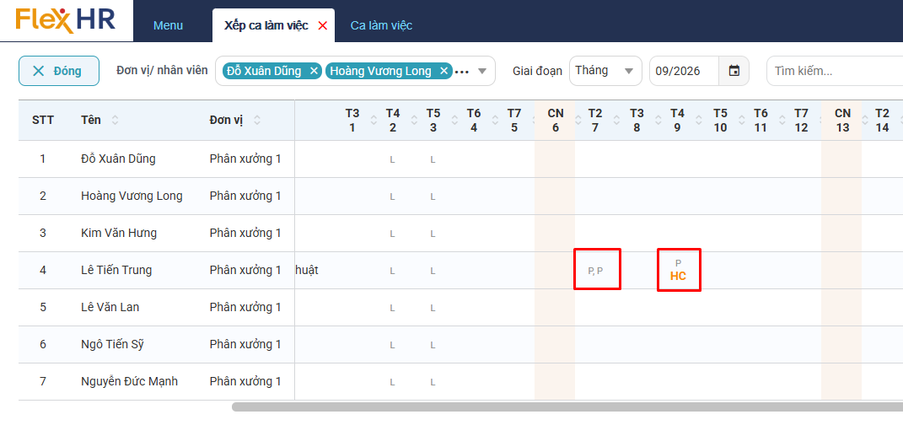Sort the T2 7 day column
This screenshot has width=903, height=436.
[619, 121]
